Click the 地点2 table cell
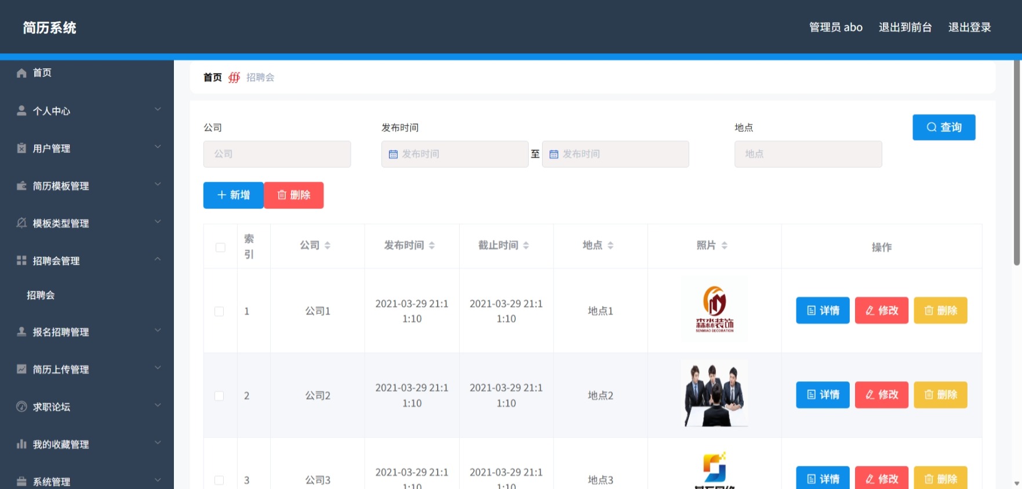 [601, 396]
